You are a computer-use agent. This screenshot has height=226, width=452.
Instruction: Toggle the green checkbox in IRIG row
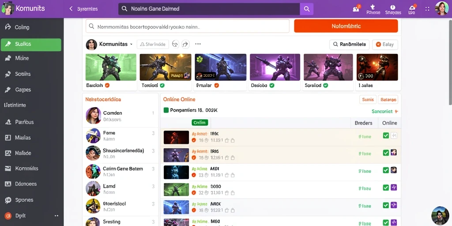pyautogui.click(x=386, y=153)
